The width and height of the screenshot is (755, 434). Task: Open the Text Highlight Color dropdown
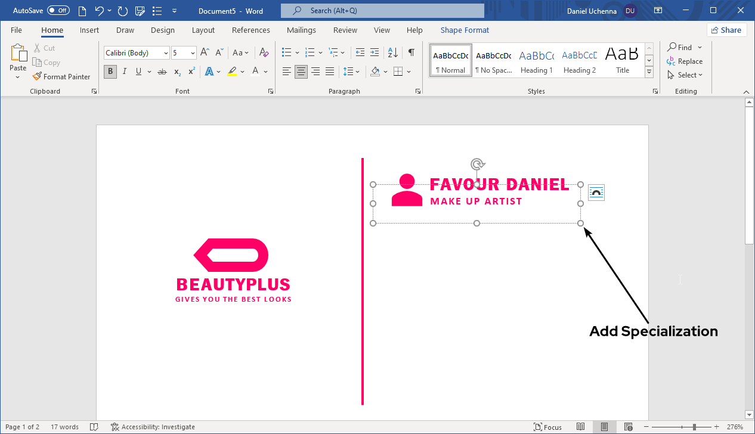241,72
